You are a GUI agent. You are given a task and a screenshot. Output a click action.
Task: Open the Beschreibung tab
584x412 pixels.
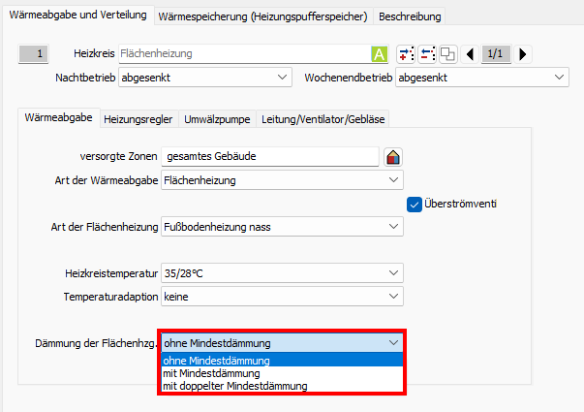pyautogui.click(x=409, y=16)
